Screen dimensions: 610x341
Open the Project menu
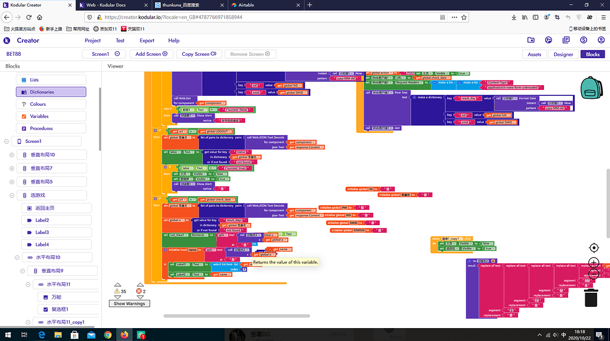click(x=93, y=40)
